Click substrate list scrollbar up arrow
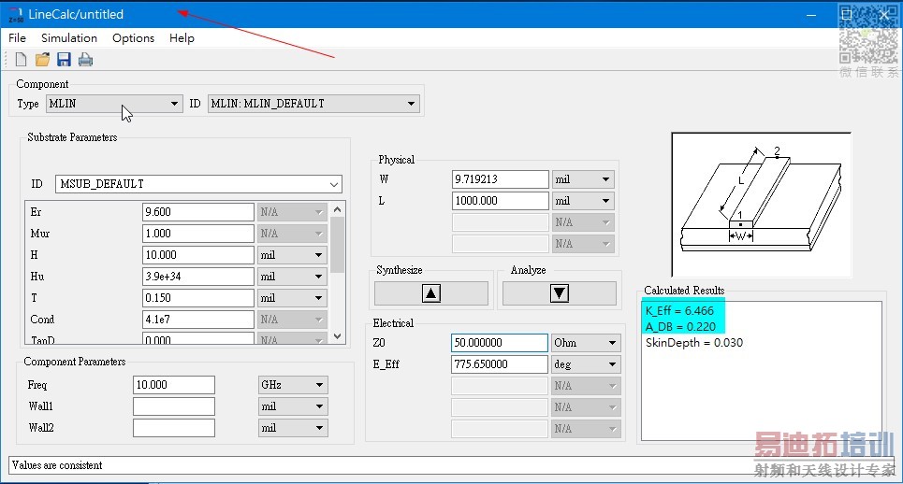Image resolution: width=903 pixels, height=484 pixels. tap(338, 209)
